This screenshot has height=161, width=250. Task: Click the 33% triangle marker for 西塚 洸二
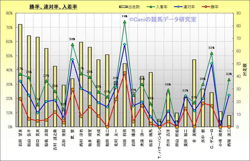click(229, 80)
